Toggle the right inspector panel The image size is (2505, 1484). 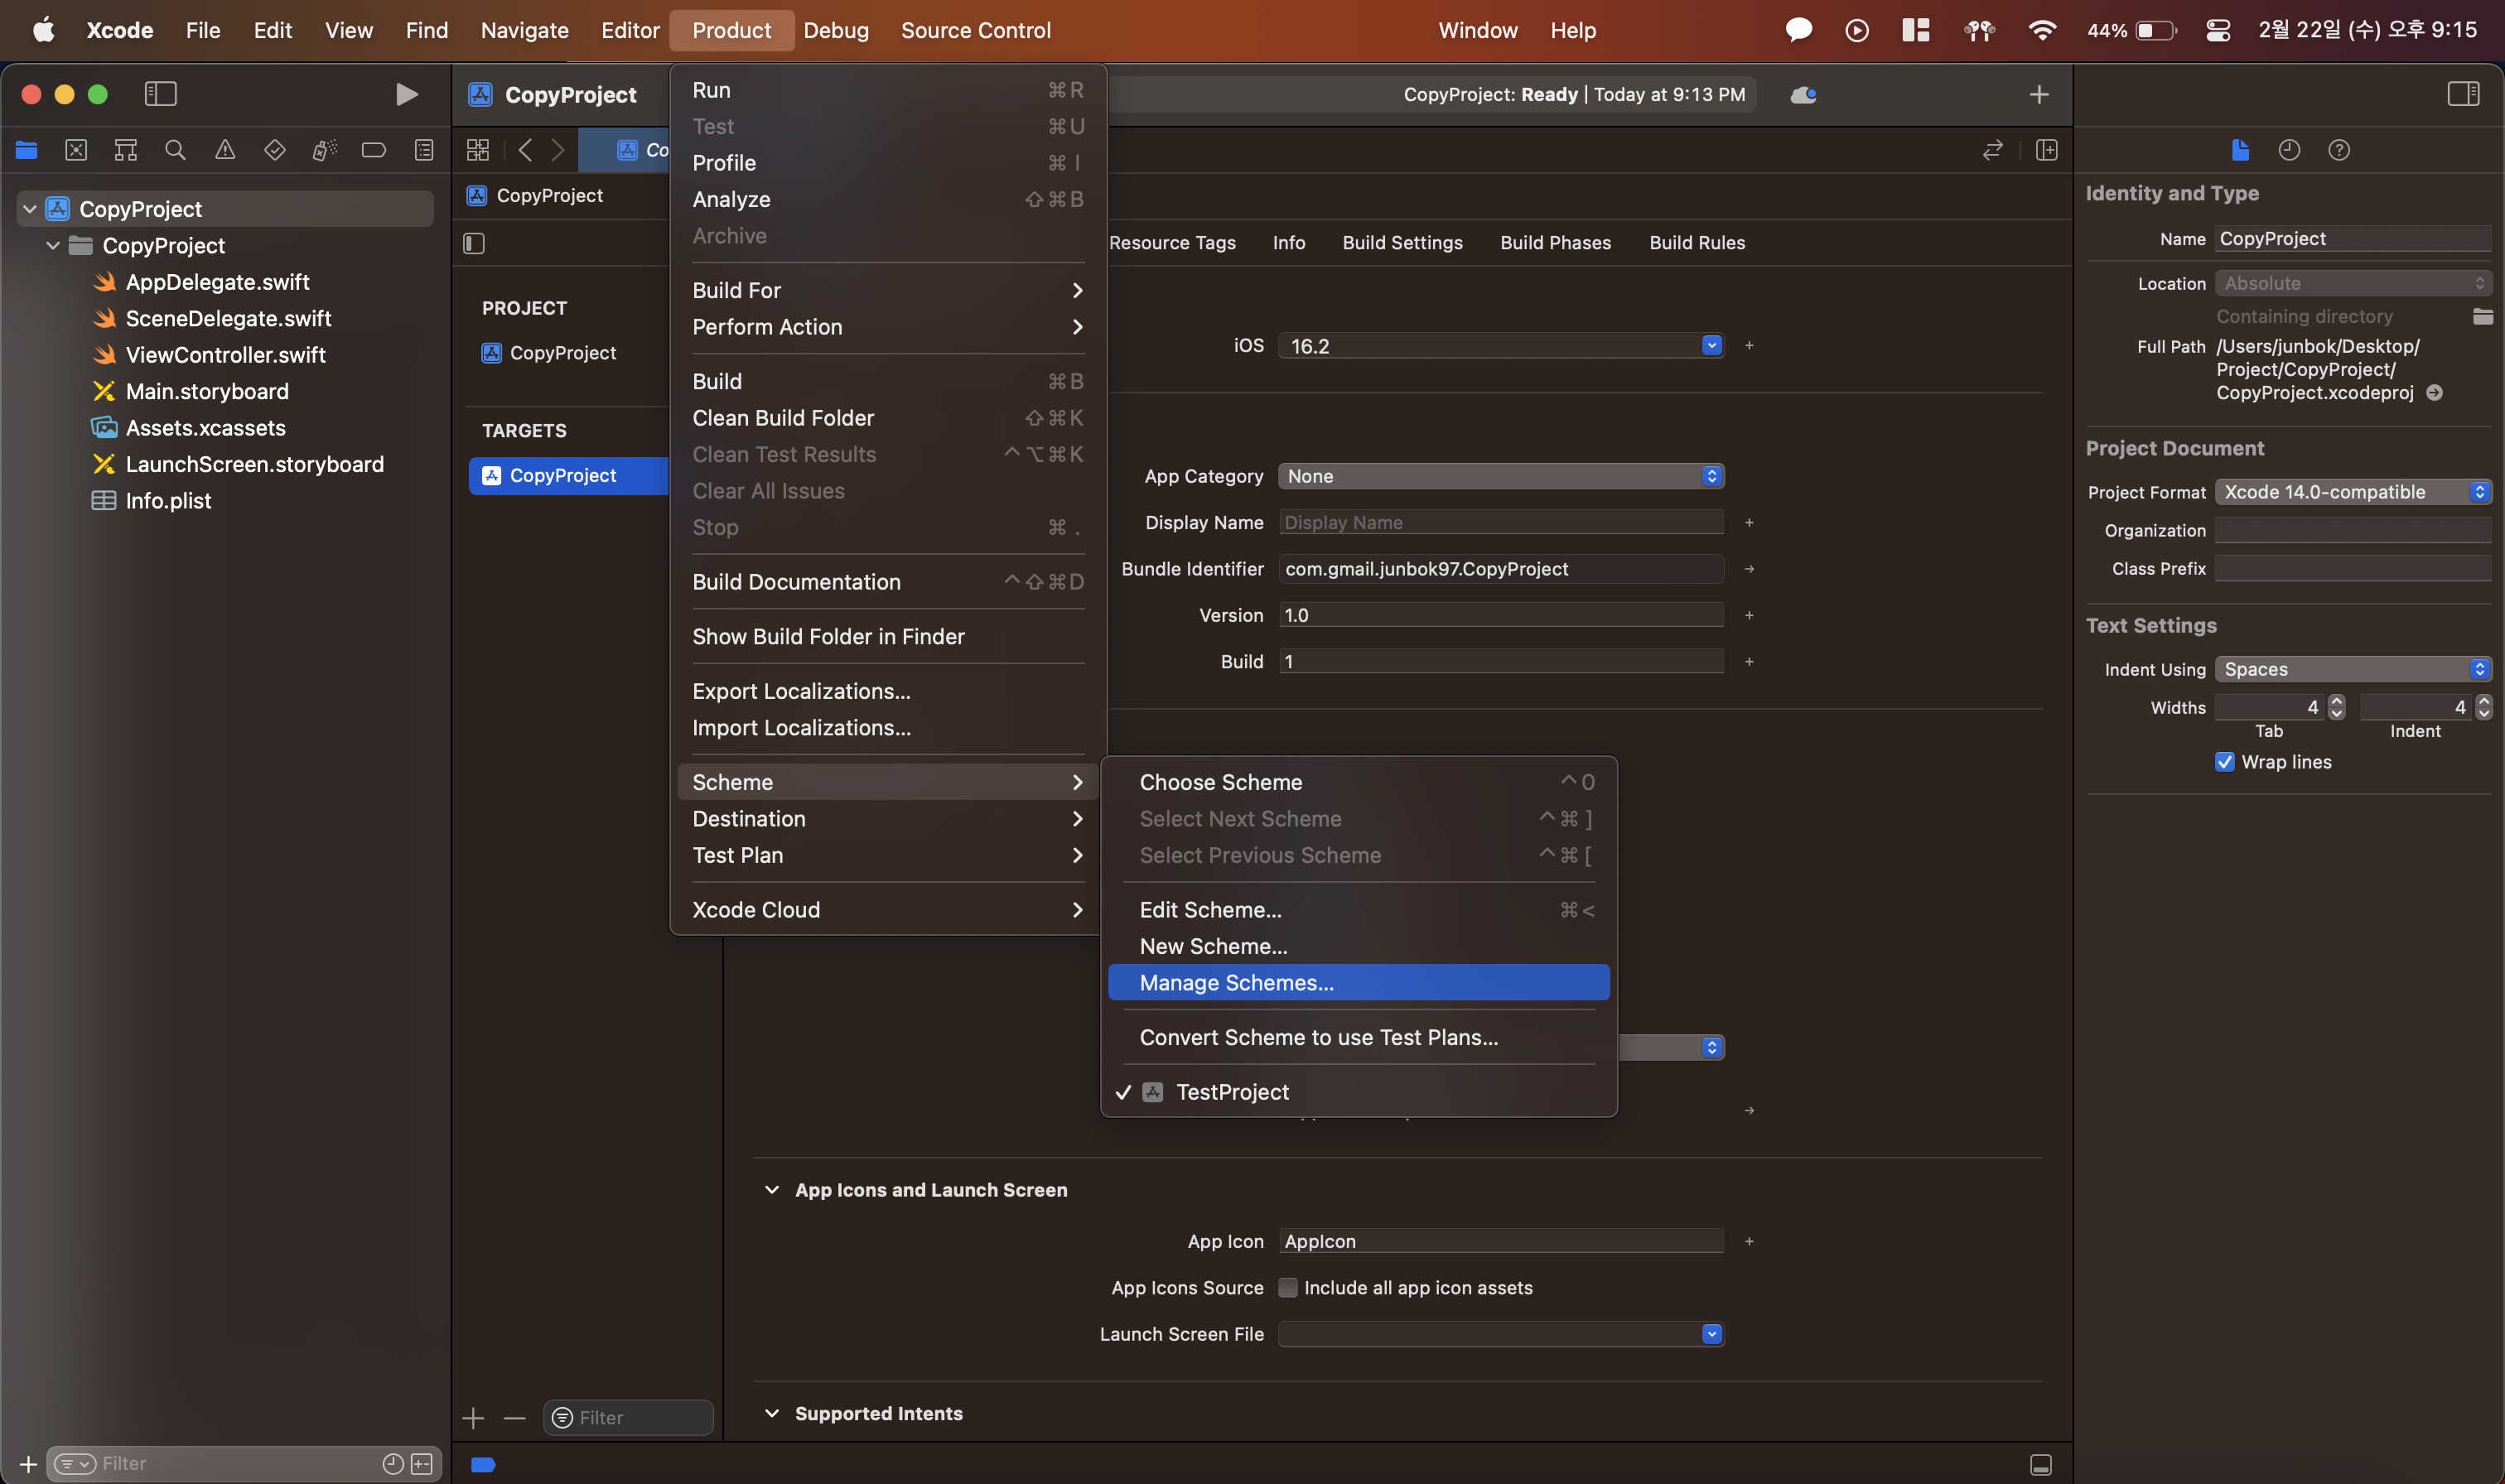(x=2462, y=94)
